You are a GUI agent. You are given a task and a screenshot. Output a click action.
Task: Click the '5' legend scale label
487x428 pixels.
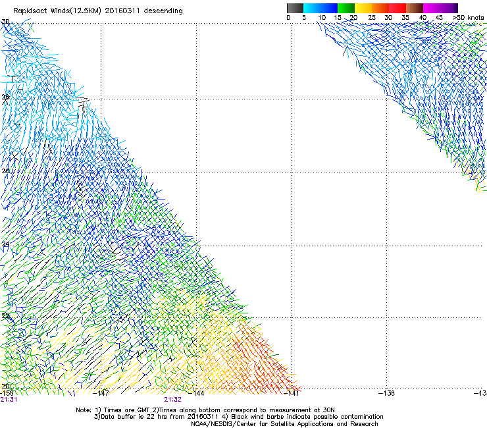pos(304,18)
